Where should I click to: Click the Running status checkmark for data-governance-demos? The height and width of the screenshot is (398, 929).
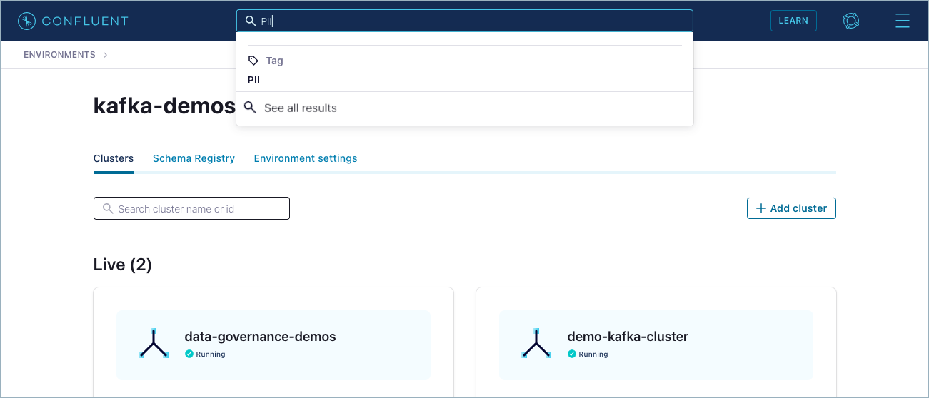tap(189, 354)
